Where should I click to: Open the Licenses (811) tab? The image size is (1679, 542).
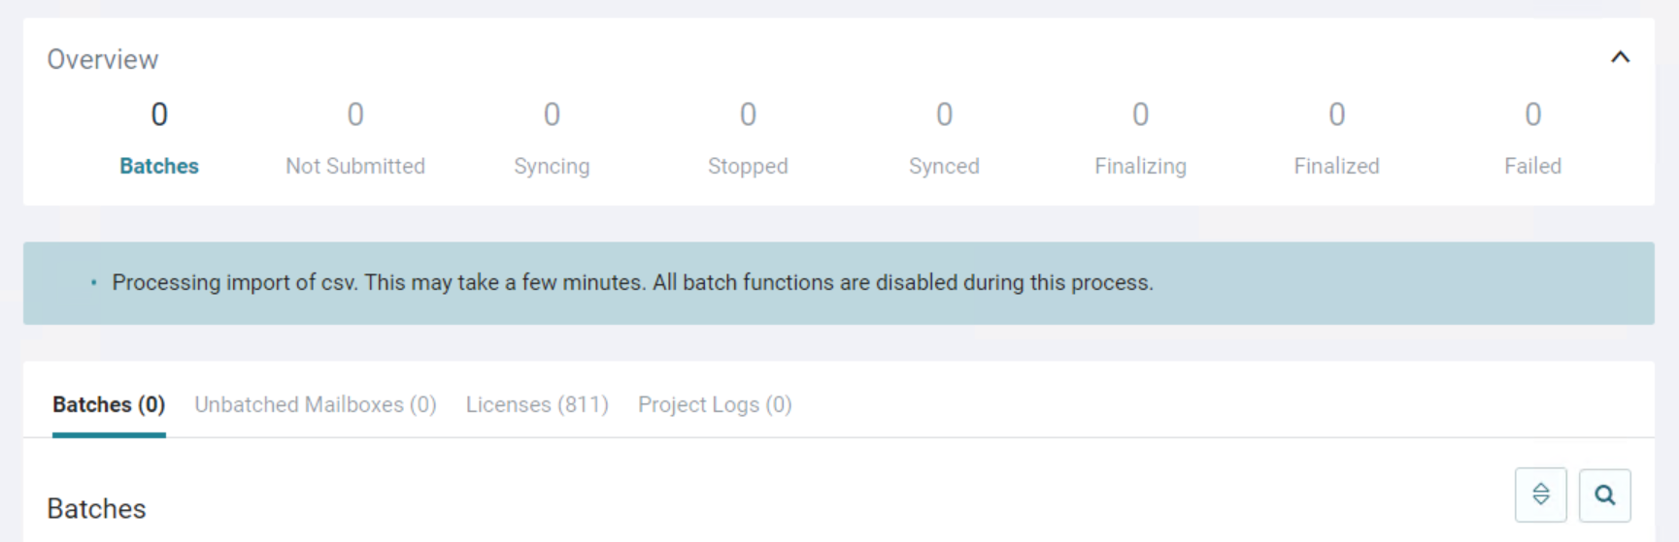pos(537,404)
